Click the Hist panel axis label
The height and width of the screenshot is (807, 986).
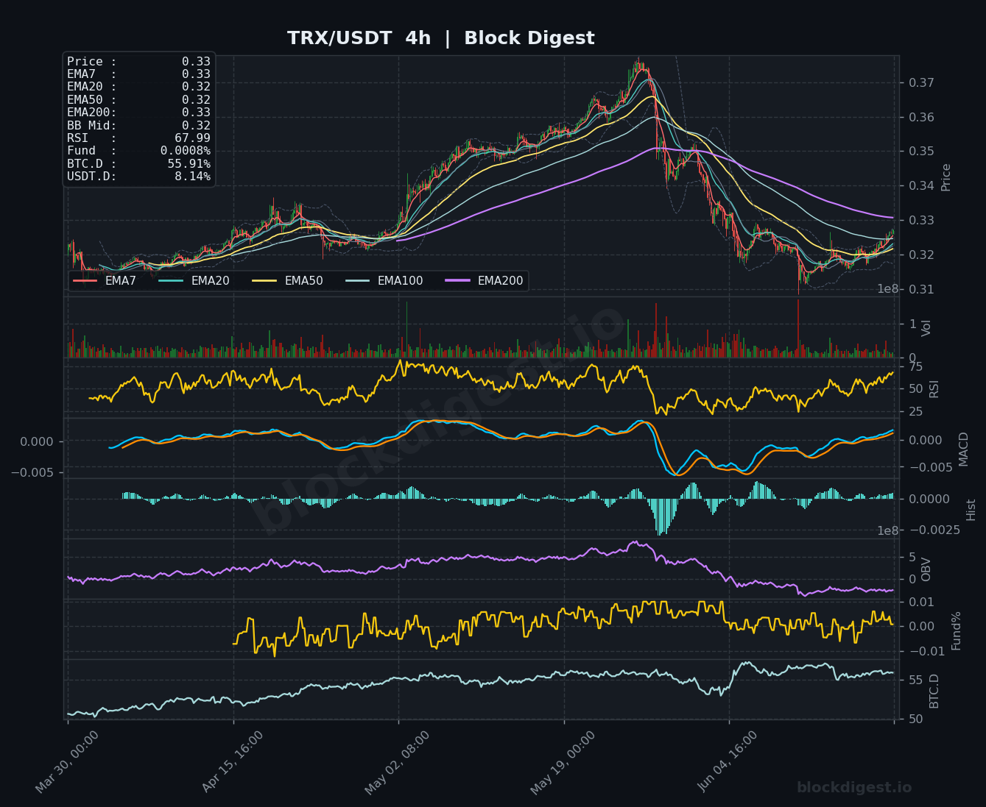click(971, 510)
